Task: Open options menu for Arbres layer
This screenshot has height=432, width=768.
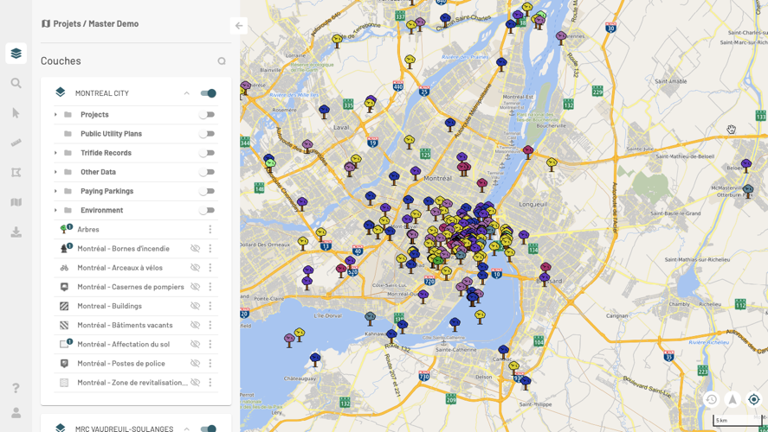Action: click(x=210, y=230)
